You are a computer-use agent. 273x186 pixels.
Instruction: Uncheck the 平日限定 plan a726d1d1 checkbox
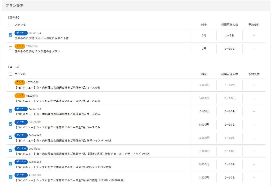[x=10, y=177]
